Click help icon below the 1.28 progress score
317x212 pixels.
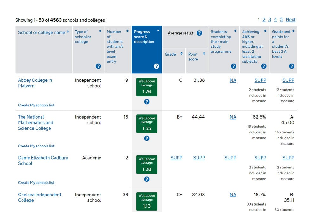pos(146,179)
